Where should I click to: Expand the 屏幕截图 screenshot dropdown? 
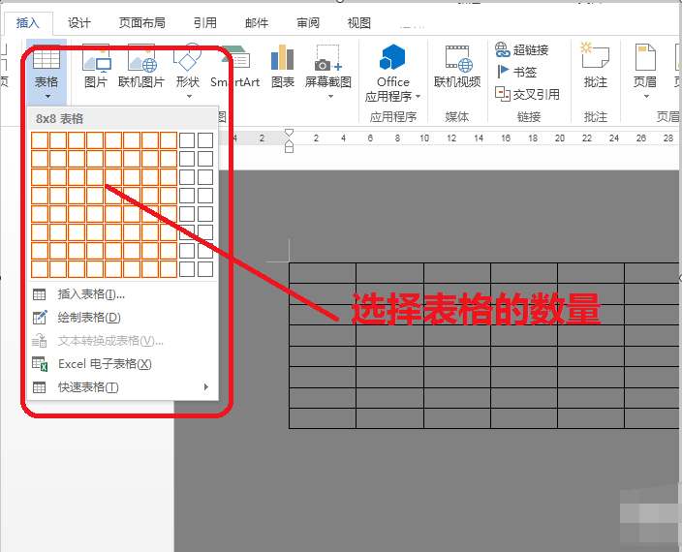[330, 96]
